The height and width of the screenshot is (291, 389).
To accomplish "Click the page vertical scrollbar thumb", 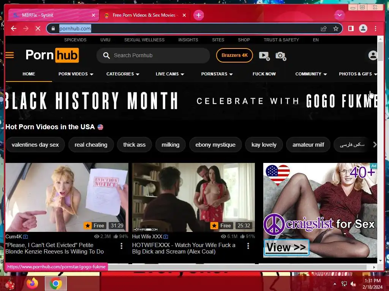I will [380, 51].
